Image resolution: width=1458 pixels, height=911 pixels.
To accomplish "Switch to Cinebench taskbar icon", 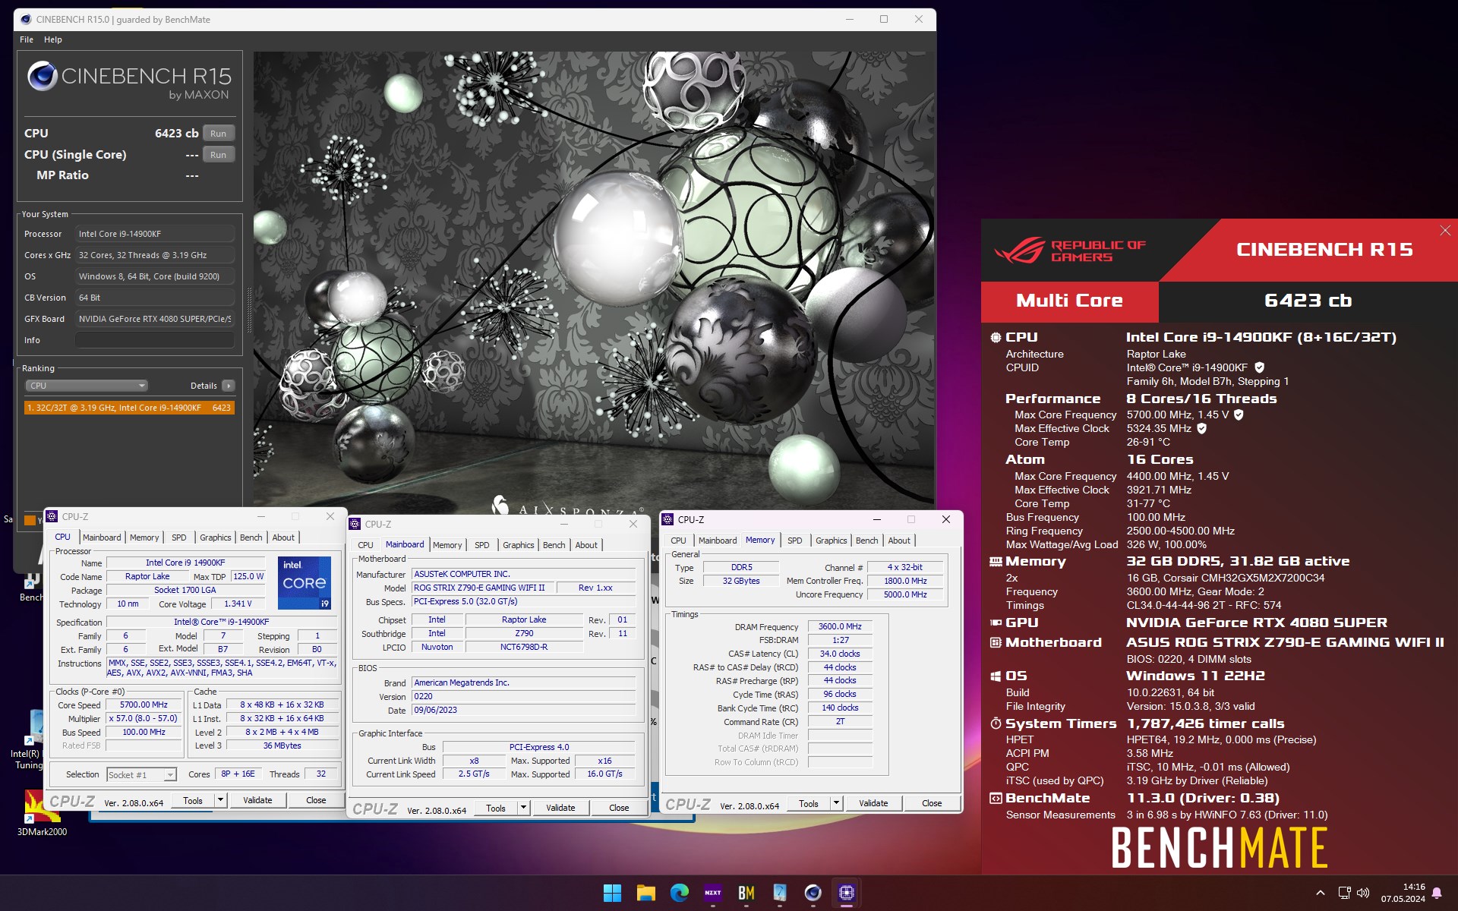I will (813, 893).
